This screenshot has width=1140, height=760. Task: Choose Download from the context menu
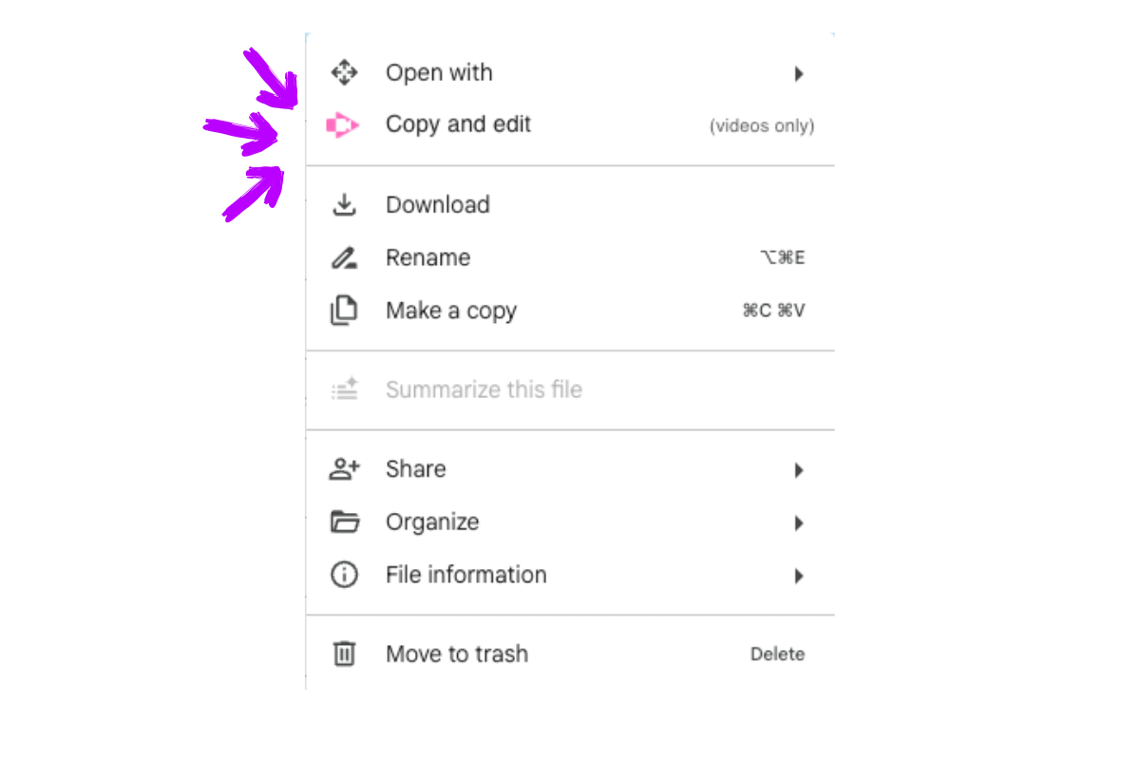[x=438, y=205]
